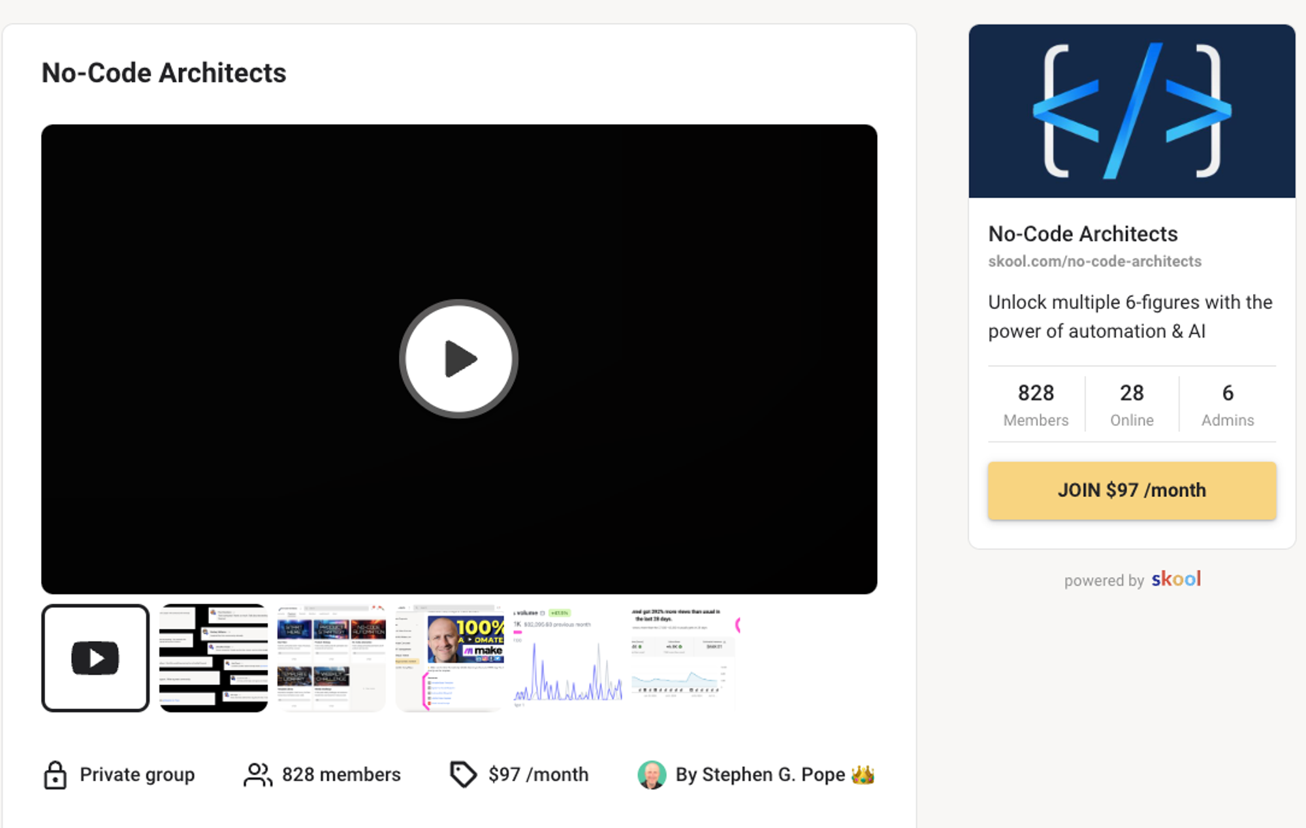Click the Private group lock icon

point(55,775)
